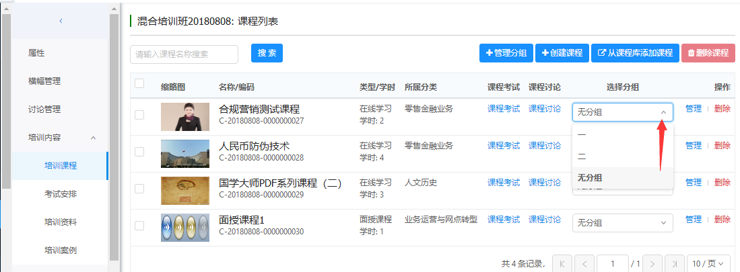Select all courses via header checkbox
The height and width of the screenshot is (272, 740).
pos(139,84)
